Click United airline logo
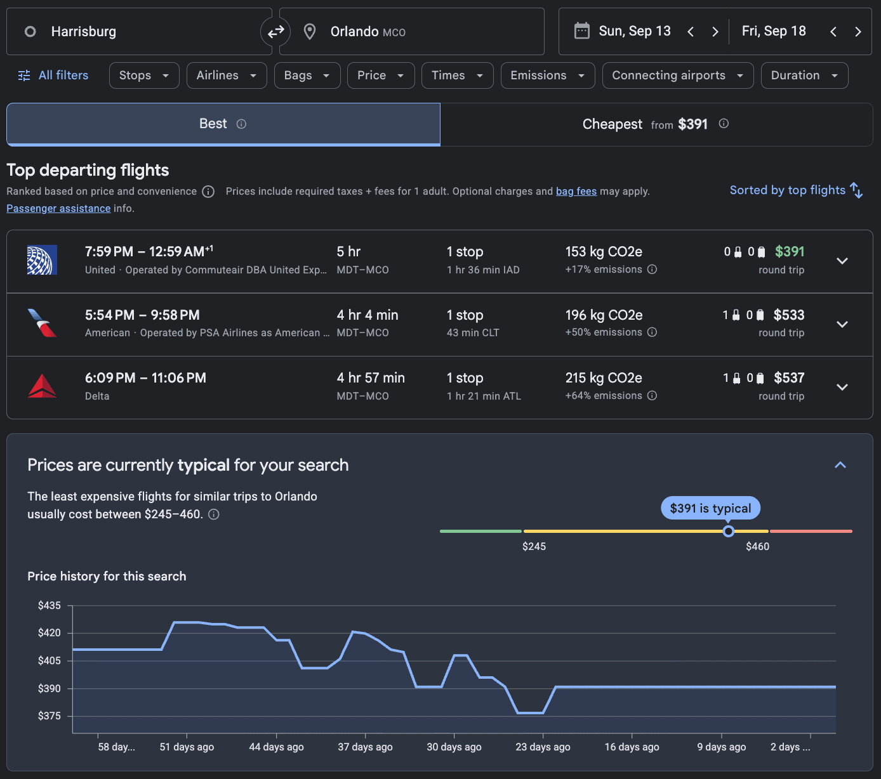The image size is (881, 779). 42,260
